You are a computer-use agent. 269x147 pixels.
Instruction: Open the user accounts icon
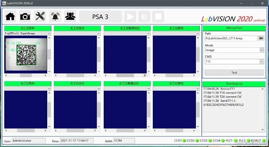tap(70, 16)
